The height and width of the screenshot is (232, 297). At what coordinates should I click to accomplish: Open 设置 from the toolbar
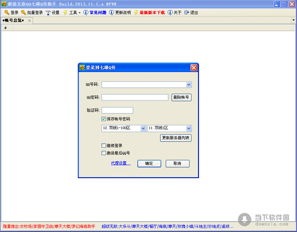pyautogui.click(x=48, y=12)
